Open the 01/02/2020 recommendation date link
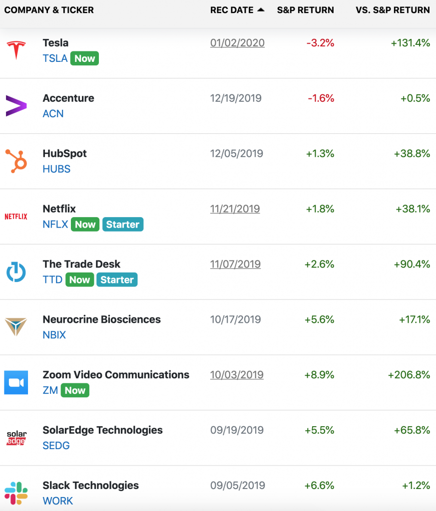This screenshot has width=436, height=511. point(237,43)
